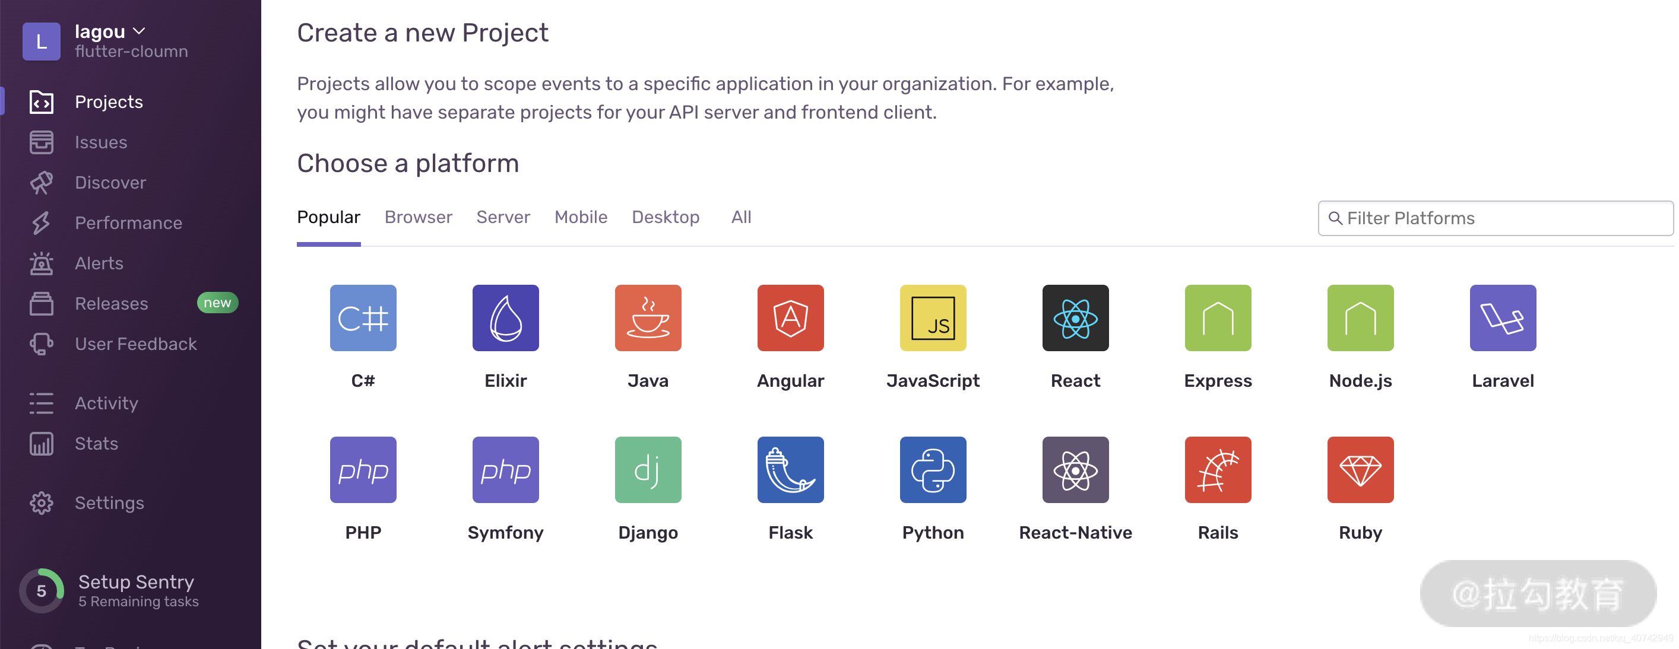The width and height of the screenshot is (1679, 649).
Task: Choose the Python platform icon
Action: (x=933, y=469)
